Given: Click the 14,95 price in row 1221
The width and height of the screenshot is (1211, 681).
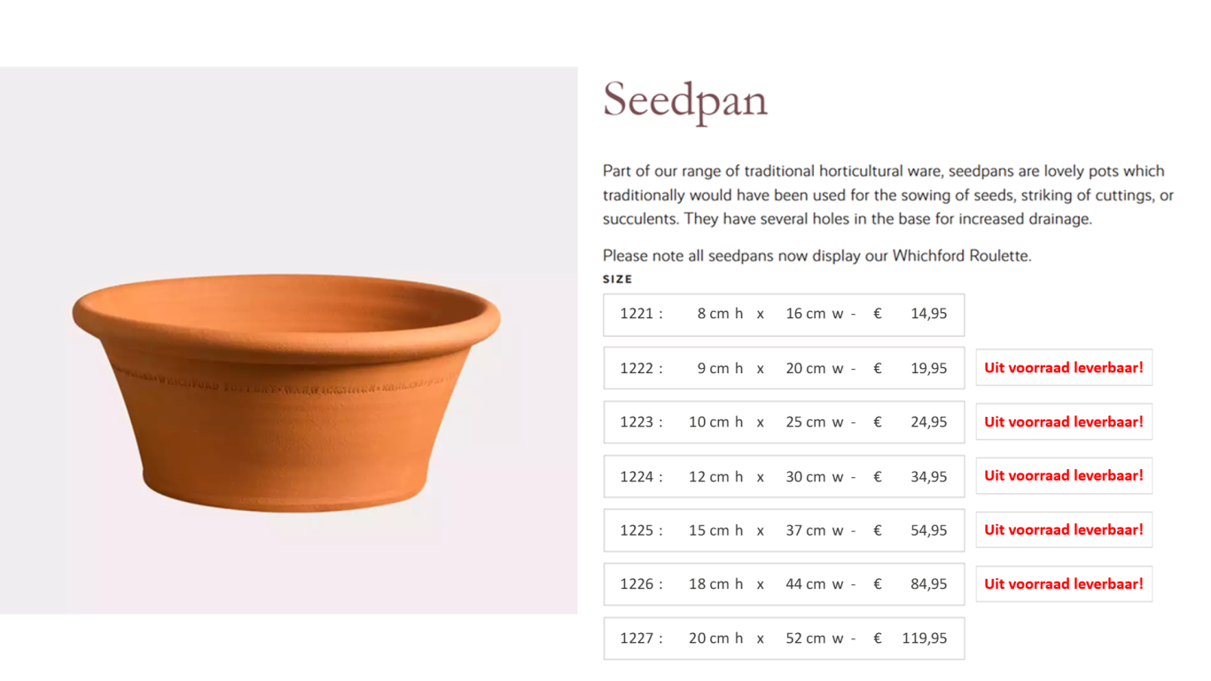Looking at the screenshot, I should tap(928, 314).
